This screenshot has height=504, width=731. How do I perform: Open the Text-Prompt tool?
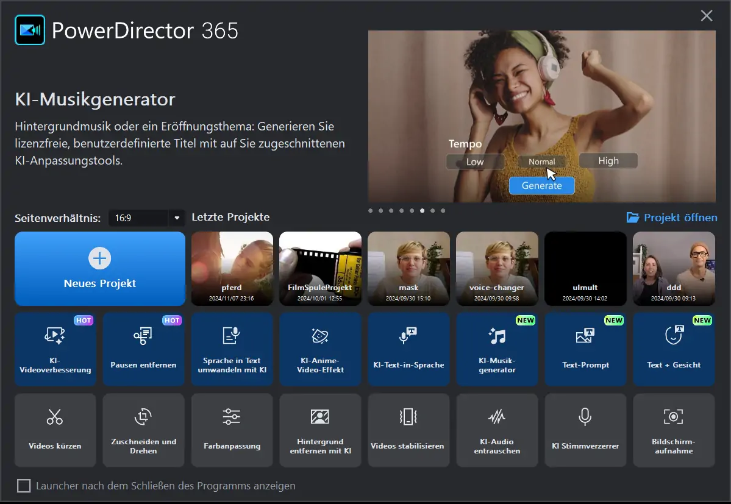[x=585, y=349]
